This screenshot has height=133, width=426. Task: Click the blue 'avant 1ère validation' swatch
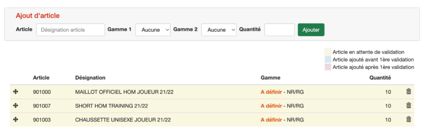328,59
